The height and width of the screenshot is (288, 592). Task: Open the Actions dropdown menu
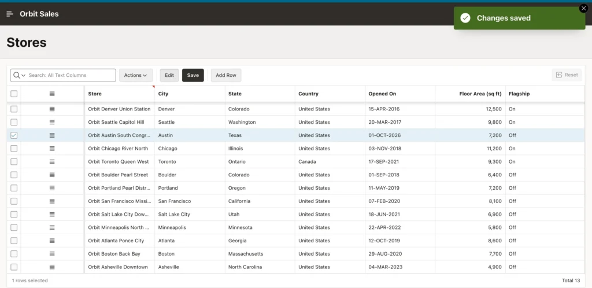(136, 75)
